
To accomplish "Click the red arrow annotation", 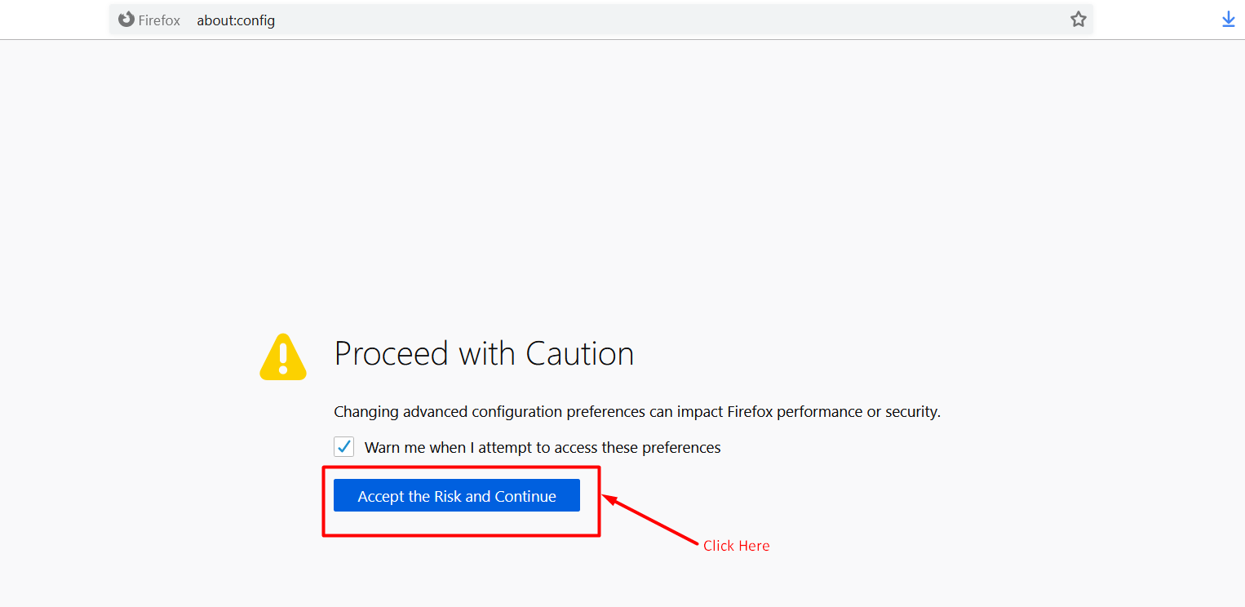I will point(649,519).
